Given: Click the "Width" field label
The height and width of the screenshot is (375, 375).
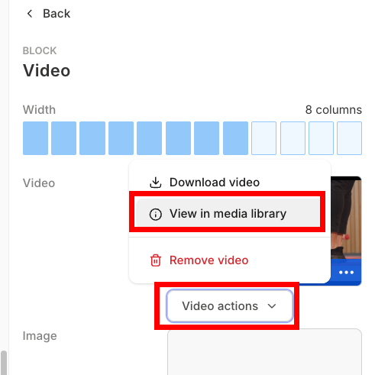Looking at the screenshot, I should 39,110.
